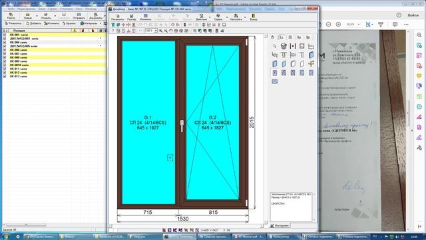
Task: Click the zoom out magnifier in designer
Action: click(x=166, y=31)
